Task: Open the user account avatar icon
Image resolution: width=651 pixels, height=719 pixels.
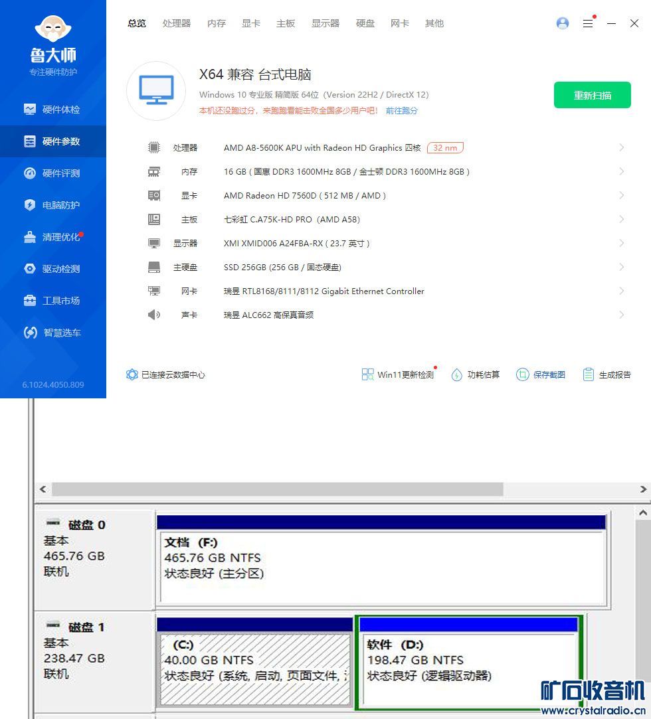Action: pos(563,23)
